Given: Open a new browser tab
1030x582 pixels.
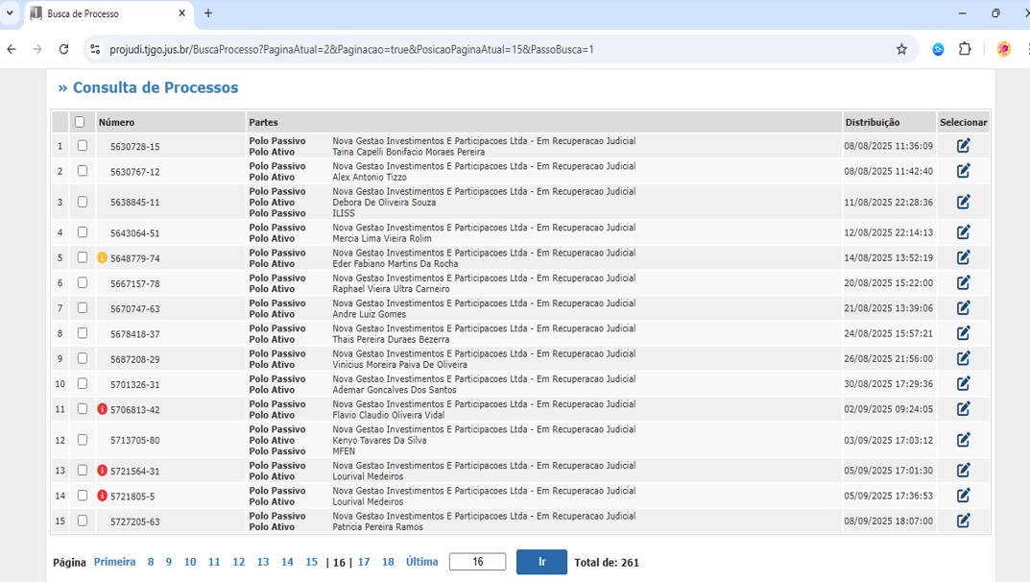Looking at the screenshot, I should (208, 13).
